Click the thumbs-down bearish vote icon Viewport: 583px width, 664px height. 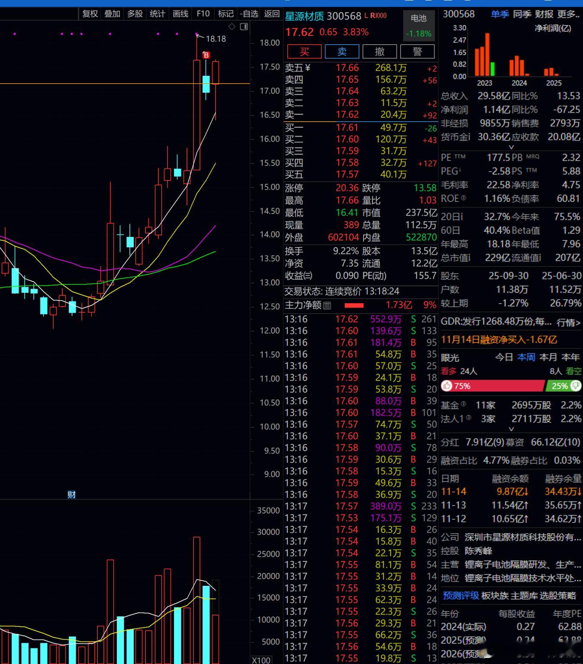click(x=576, y=385)
